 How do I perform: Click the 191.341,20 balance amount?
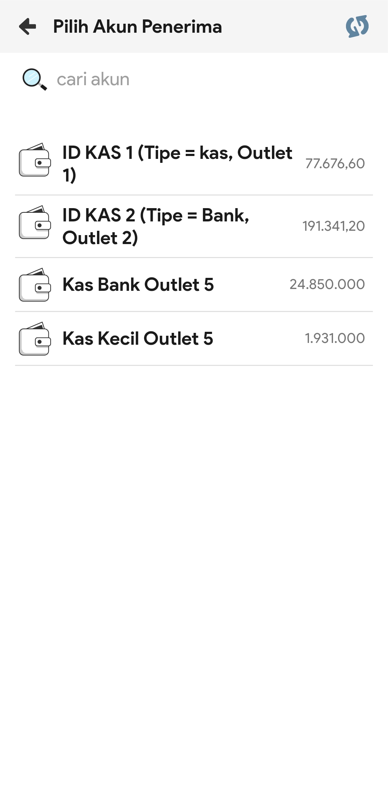pyautogui.click(x=333, y=226)
